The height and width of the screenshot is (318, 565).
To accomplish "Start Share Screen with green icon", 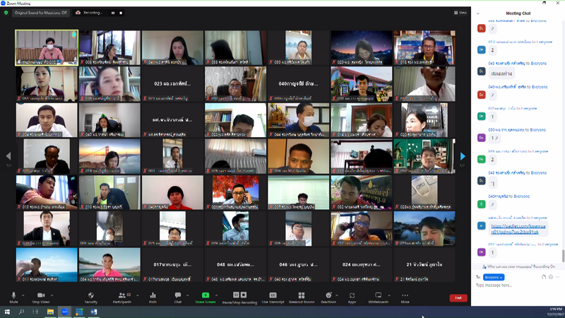I will [206, 297].
